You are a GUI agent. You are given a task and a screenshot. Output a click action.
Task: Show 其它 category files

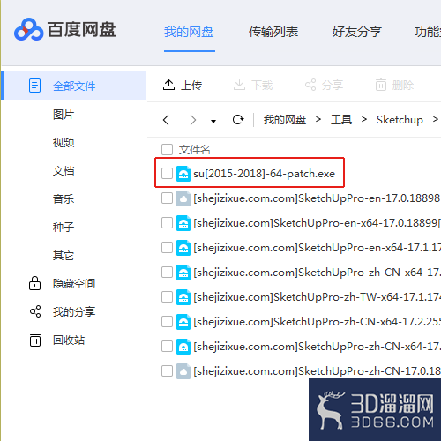point(64,255)
